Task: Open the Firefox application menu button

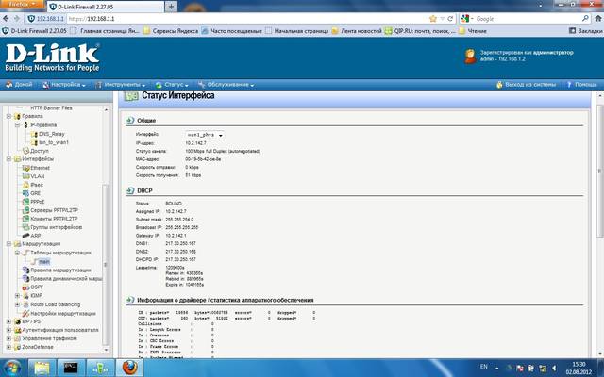Action: (22, 5)
